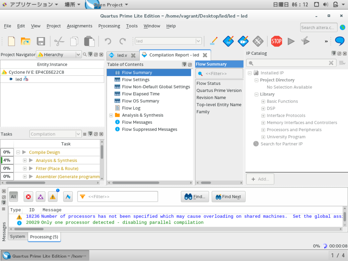Click the globe web search icon
This screenshot has width=348, height=261.
343,28
